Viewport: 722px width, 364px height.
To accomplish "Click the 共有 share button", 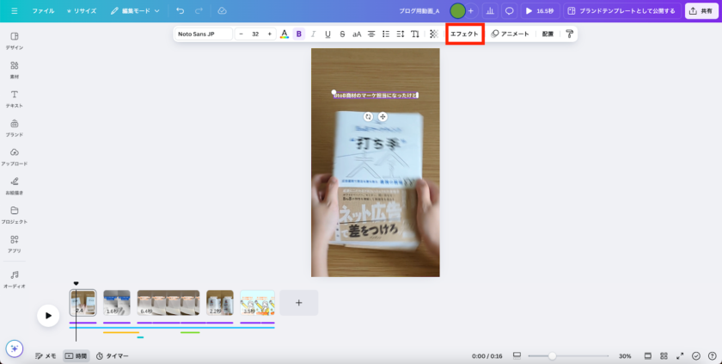I will coord(702,11).
